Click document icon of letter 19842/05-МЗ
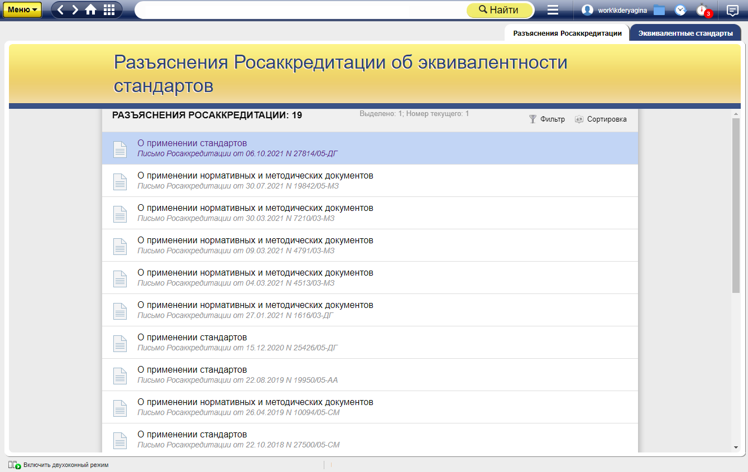 coord(120,182)
